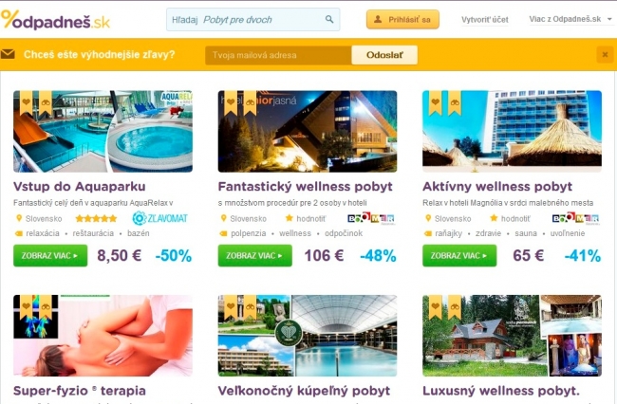Screen dimensions: 617x404
Task: Close the yellow newsletter banner
Action: (606, 55)
